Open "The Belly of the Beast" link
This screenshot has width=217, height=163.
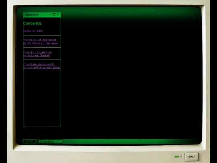click(x=41, y=41)
